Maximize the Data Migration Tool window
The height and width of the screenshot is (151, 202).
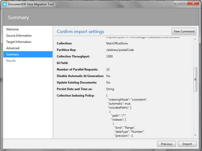point(184,3)
